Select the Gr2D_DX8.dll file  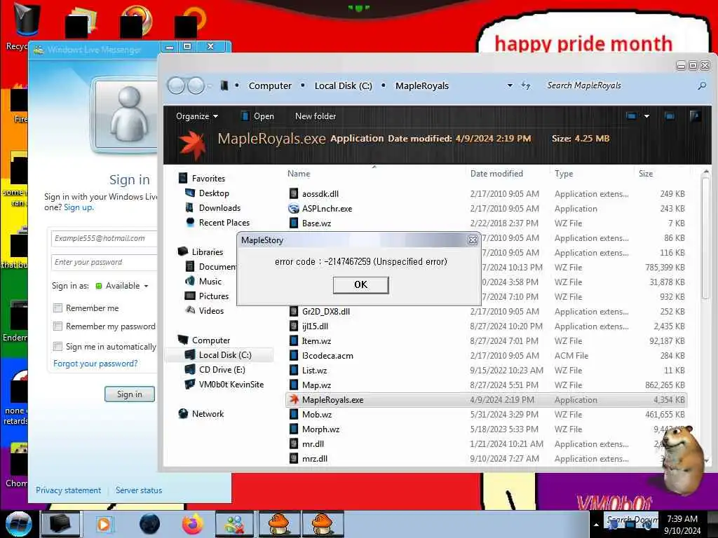click(x=325, y=312)
